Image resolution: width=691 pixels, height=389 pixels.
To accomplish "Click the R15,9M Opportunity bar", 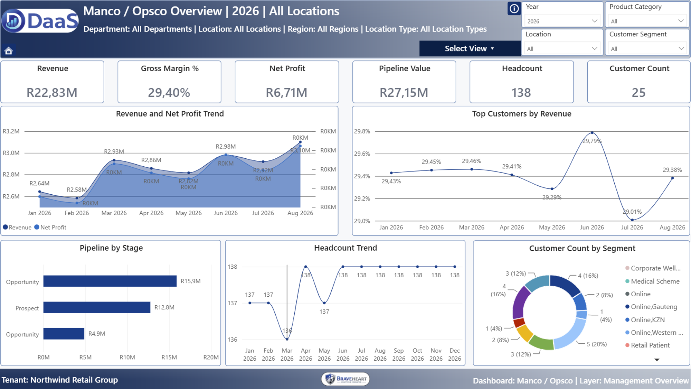I will [110, 281].
